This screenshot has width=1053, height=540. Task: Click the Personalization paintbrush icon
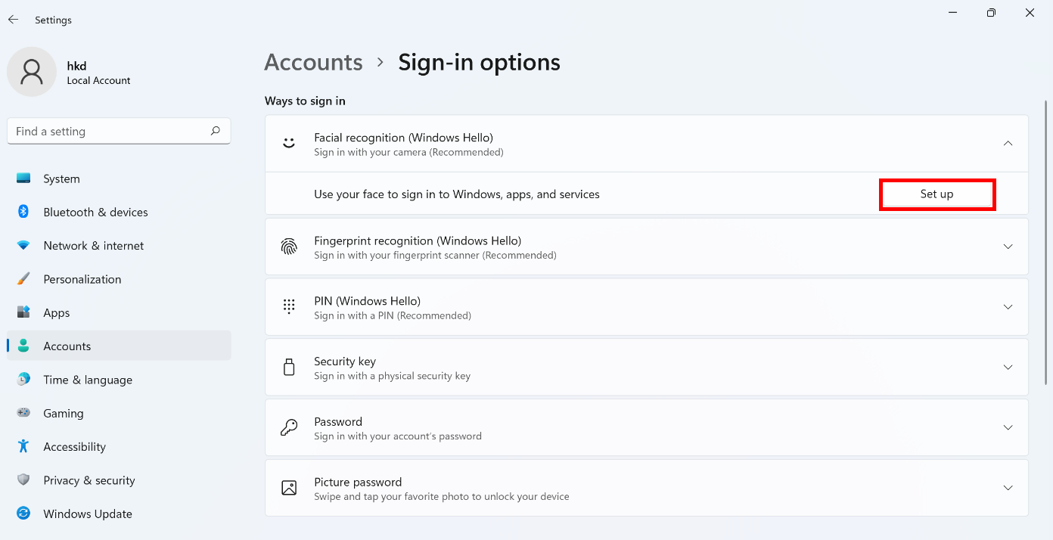(23, 279)
